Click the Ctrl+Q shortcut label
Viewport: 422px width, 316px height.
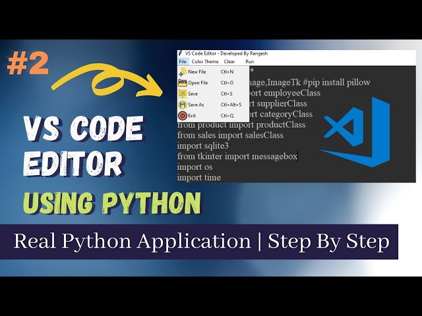227,116
